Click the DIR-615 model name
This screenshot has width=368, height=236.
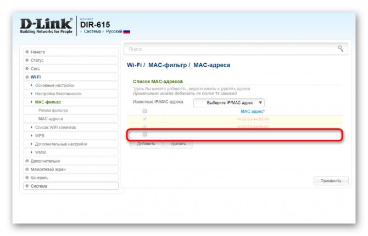tap(95, 25)
